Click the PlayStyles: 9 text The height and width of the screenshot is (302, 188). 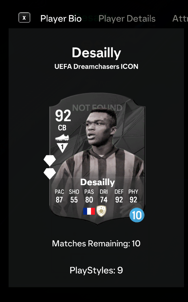[96, 270]
